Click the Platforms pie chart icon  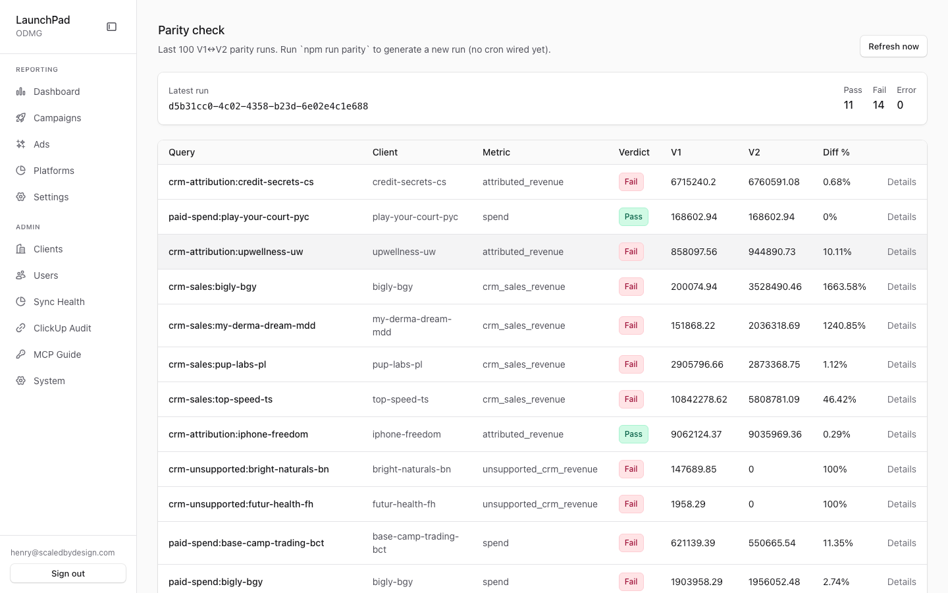[21, 171]
